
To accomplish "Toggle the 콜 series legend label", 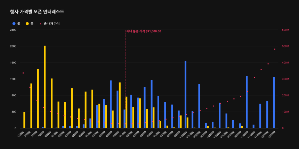I will (x=19, y=24).
